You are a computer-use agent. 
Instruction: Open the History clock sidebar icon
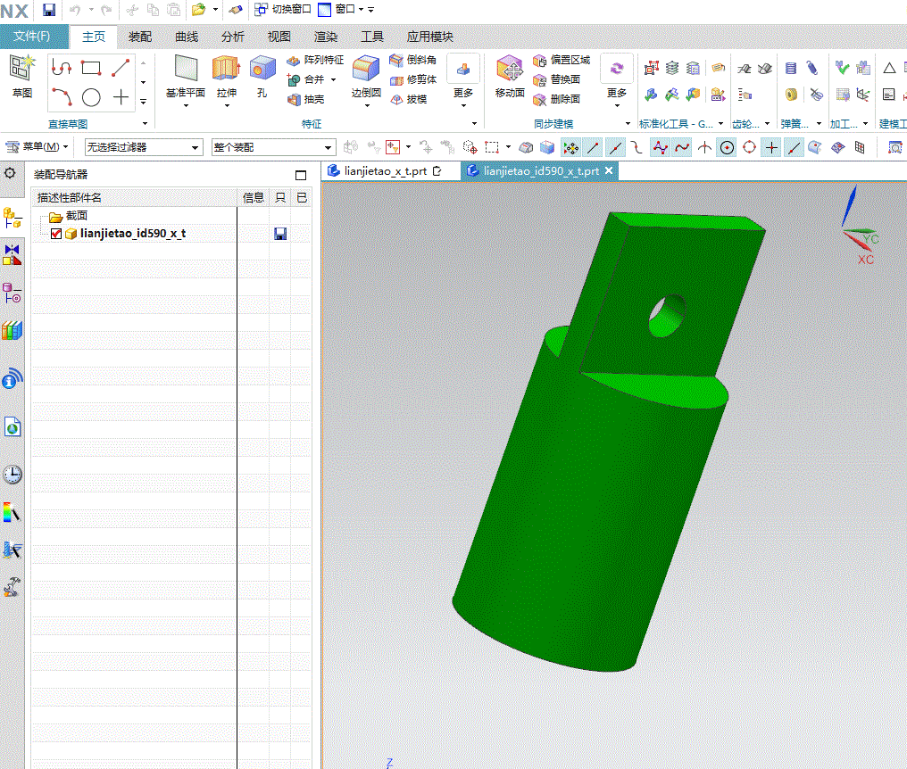click(12, 475)
